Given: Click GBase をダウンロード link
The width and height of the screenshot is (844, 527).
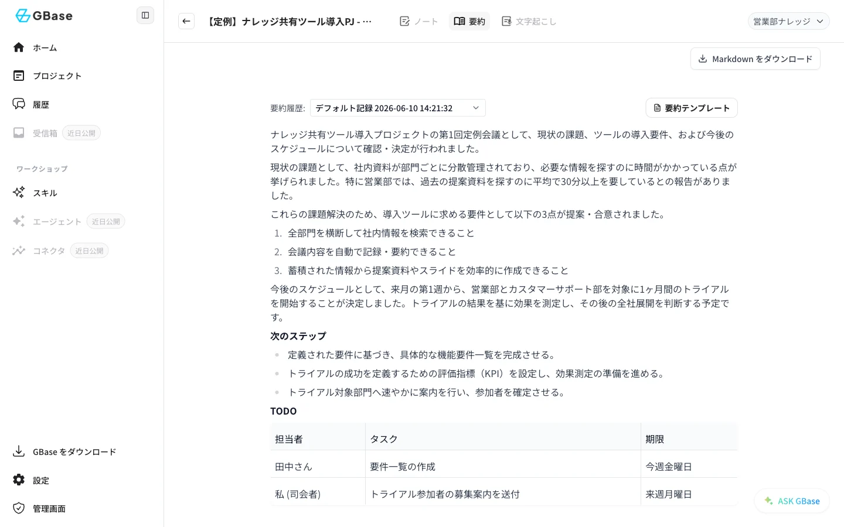Looking at the screenshot, I should pyautogui.click(x=74, y=451).
